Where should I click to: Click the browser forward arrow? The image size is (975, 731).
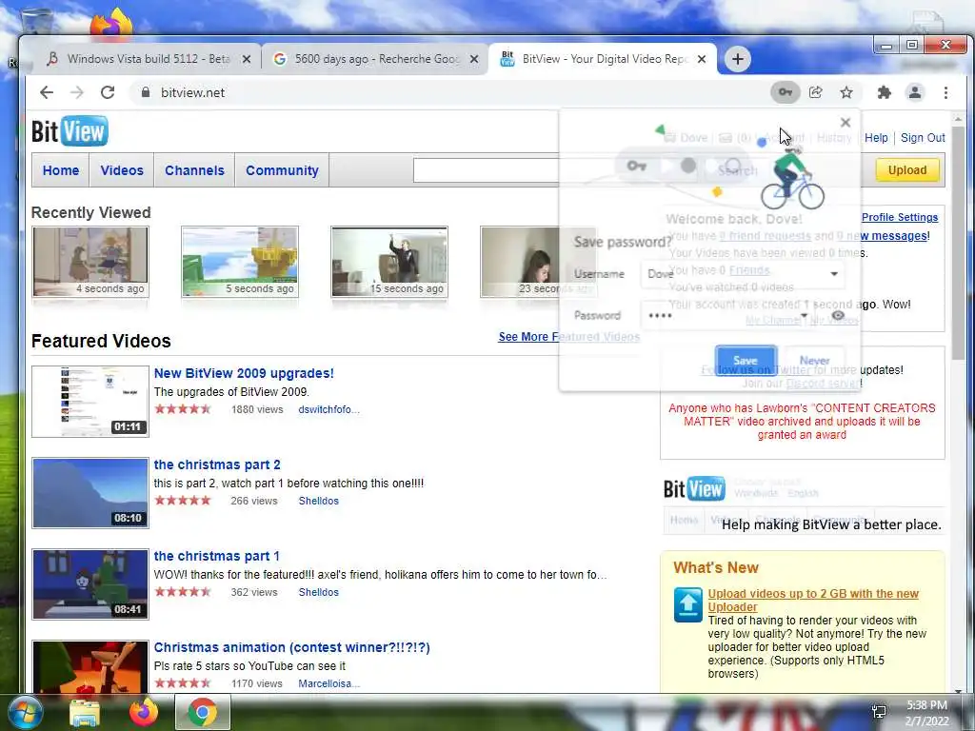77,92
